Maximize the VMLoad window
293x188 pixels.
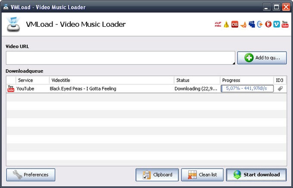point(276,7)
